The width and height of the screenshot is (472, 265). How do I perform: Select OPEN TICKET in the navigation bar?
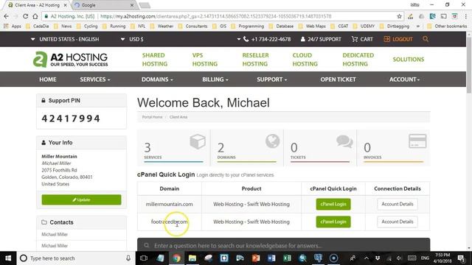(338, 79)
